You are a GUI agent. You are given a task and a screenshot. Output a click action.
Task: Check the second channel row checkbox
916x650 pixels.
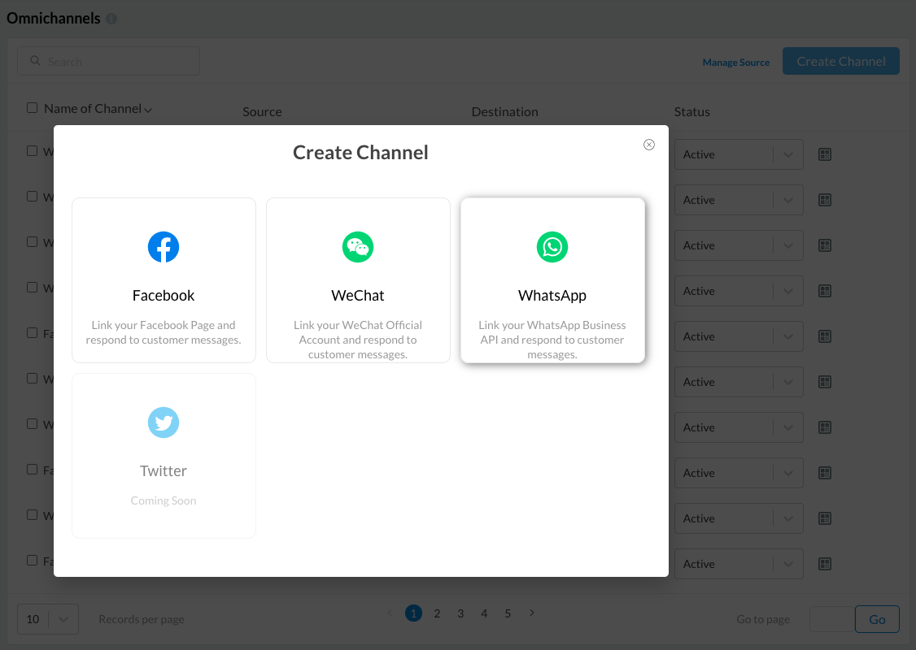[32, 197]
